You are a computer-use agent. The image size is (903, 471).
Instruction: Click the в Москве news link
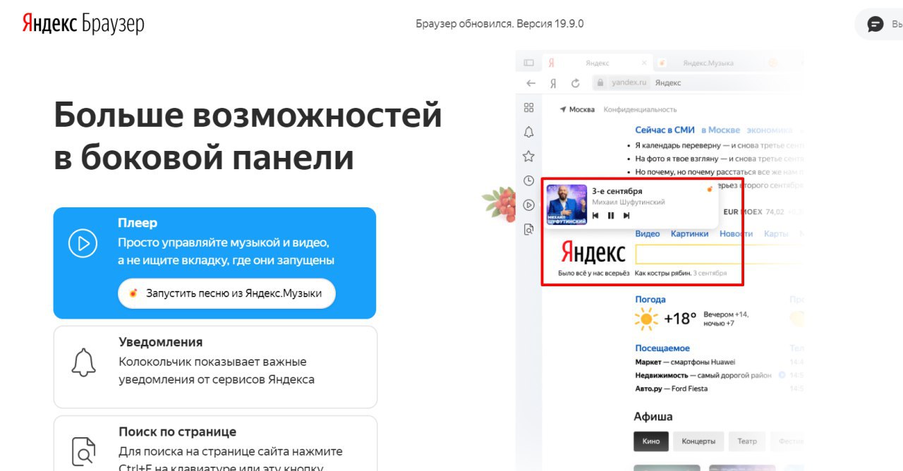[x=721, y=130]
